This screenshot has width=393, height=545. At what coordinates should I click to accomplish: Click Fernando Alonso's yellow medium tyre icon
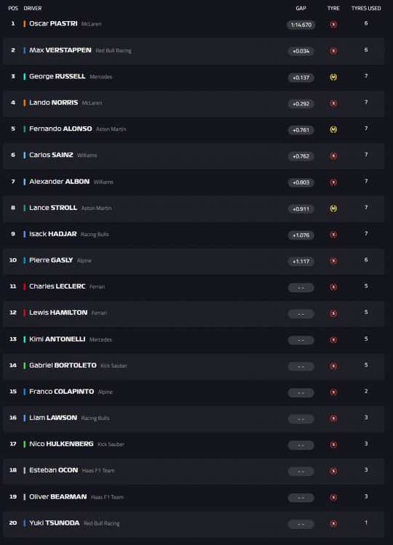(333, 129)
